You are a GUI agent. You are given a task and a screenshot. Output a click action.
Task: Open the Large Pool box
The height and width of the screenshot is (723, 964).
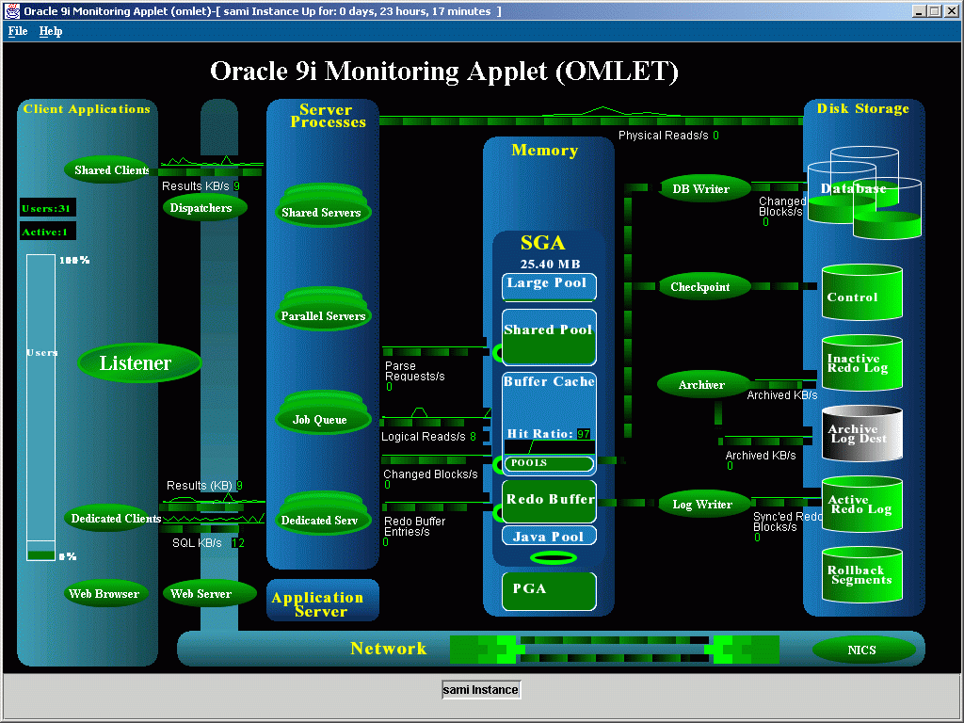tap(549, 287)
